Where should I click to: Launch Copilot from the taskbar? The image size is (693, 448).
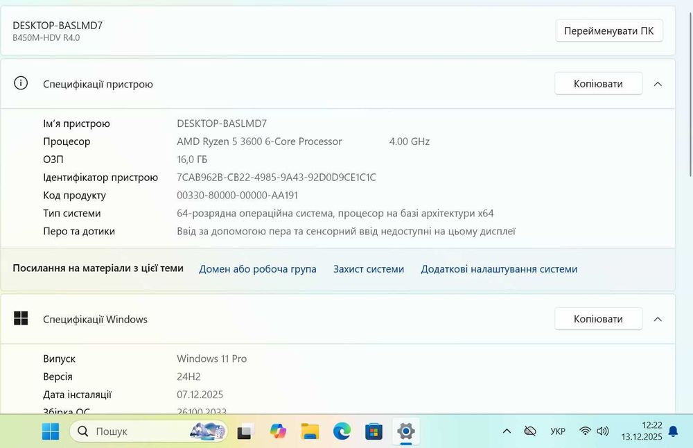278,431
